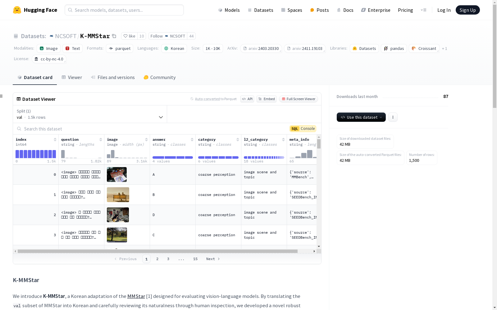Click the Sign Up button
The height and width of the screenshot is (310, 497).
(x=467, y=10)
